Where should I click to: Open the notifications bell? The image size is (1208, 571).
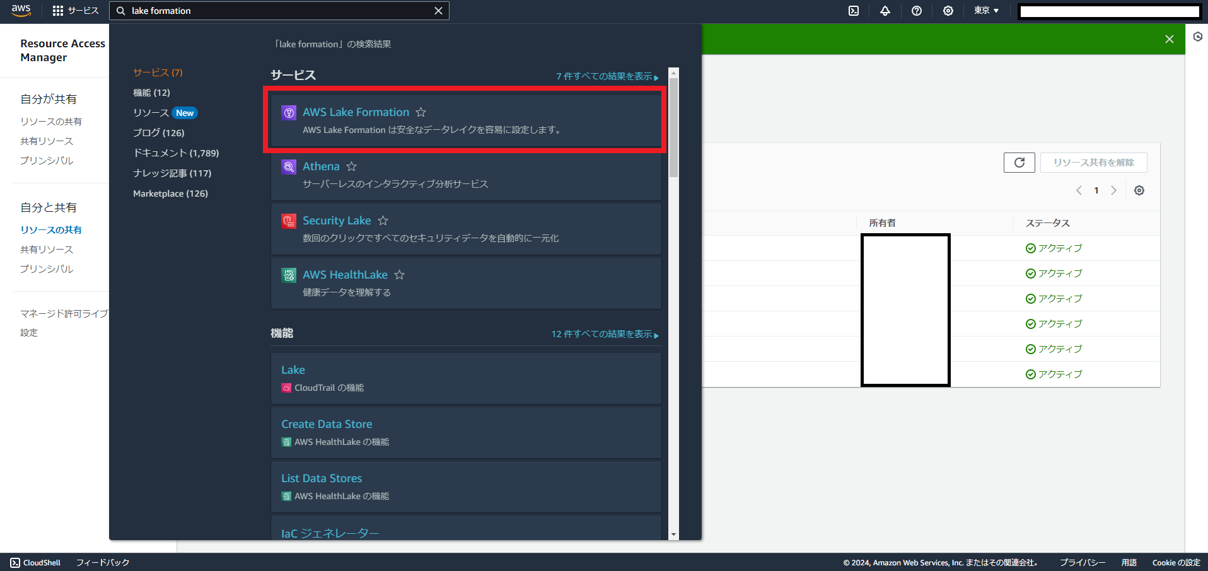(885, 11)
